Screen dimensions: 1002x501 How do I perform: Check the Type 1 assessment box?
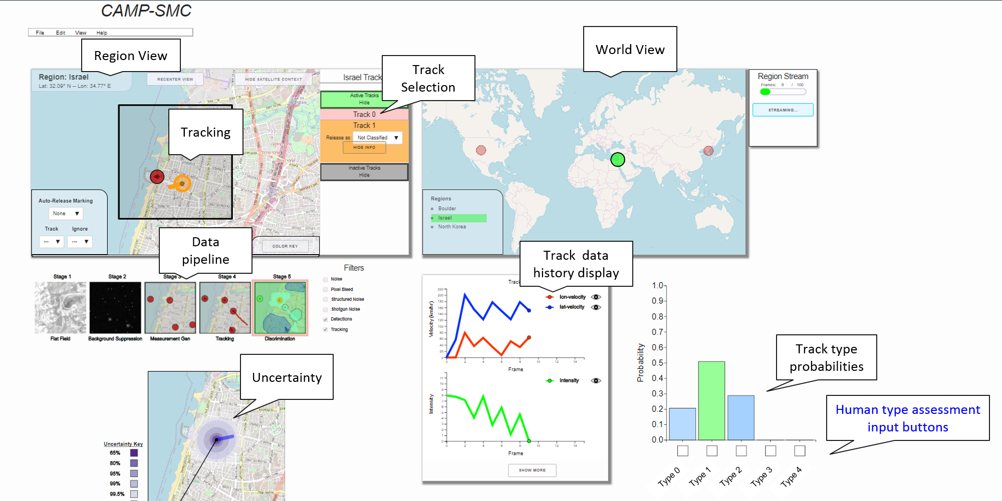click(711, 451)
